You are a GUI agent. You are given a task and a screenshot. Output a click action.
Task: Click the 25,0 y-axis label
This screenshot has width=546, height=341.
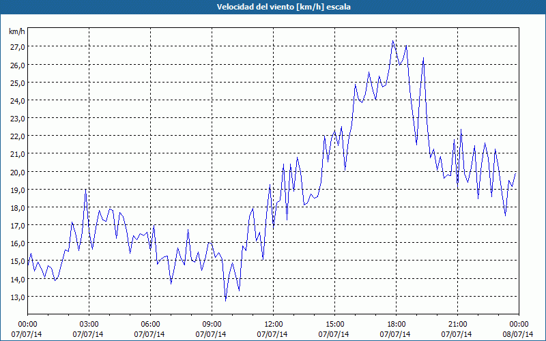pos(17,83)
